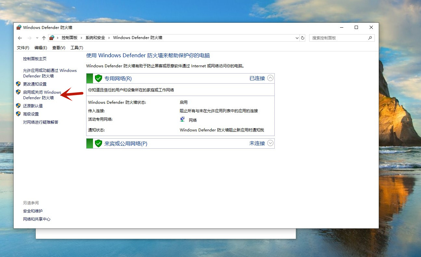Click shield icon beside 高级设置

point(18,114)
